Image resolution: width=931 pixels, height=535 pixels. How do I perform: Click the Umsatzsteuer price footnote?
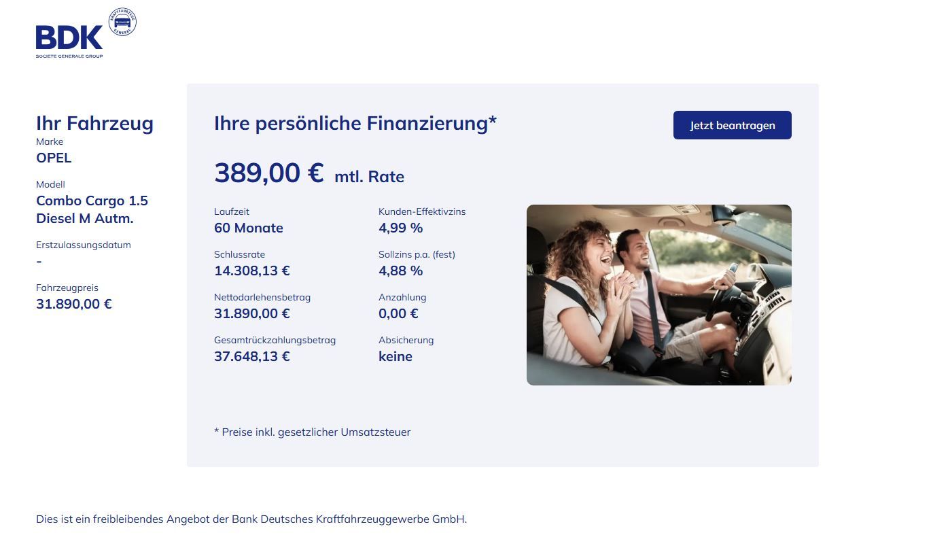[313, 432]
